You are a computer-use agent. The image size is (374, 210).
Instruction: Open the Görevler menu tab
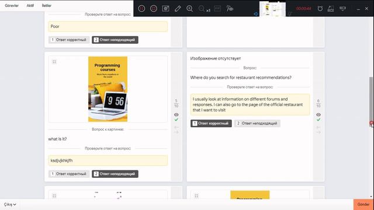point(12,5)
